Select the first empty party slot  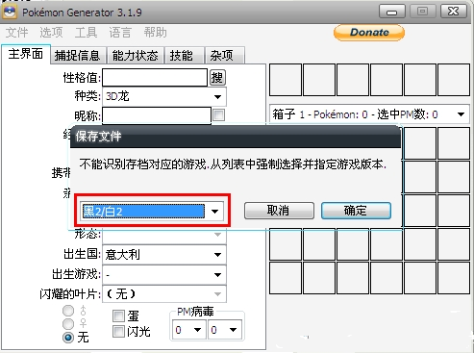tap(286, 80)
